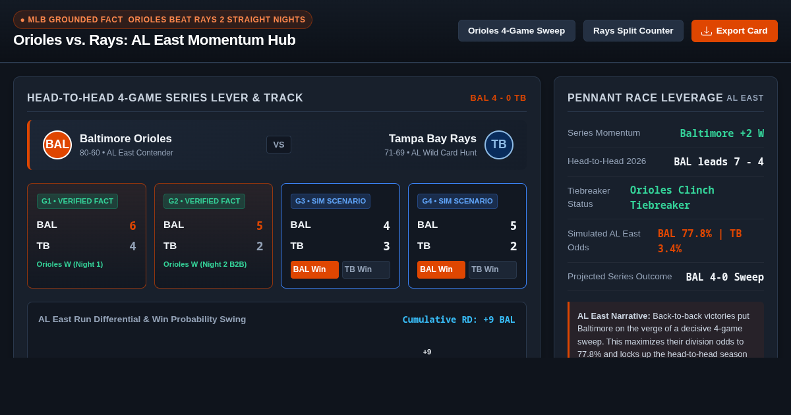Apply the Rays Split Counter scenario
This screenshot has width=791, height=415.
pyautogui.click(x=633, y=31)
